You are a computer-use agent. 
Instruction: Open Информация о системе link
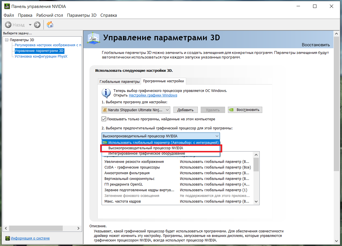tap(30, 238)
